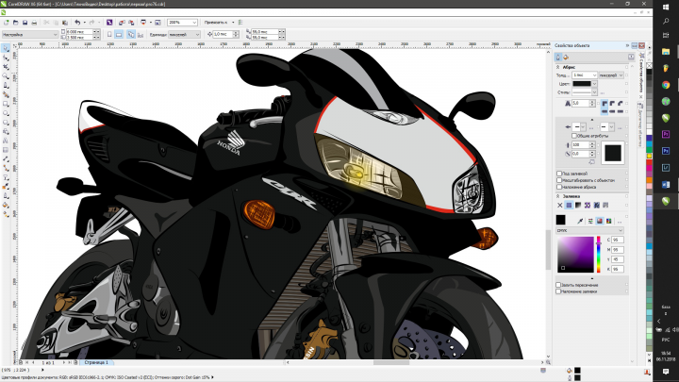Enable the Наложение абриса checkbox
Screen dimensions: 679x382
[x=559, y=187]
